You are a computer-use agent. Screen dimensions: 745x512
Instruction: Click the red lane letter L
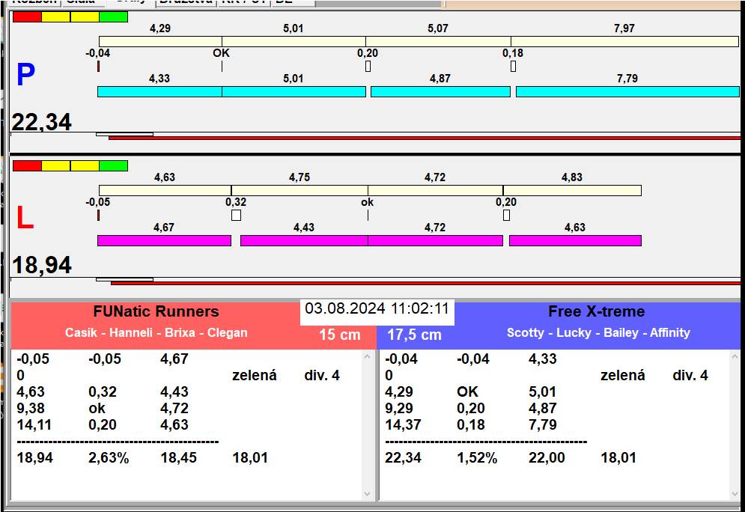[25, 218]
